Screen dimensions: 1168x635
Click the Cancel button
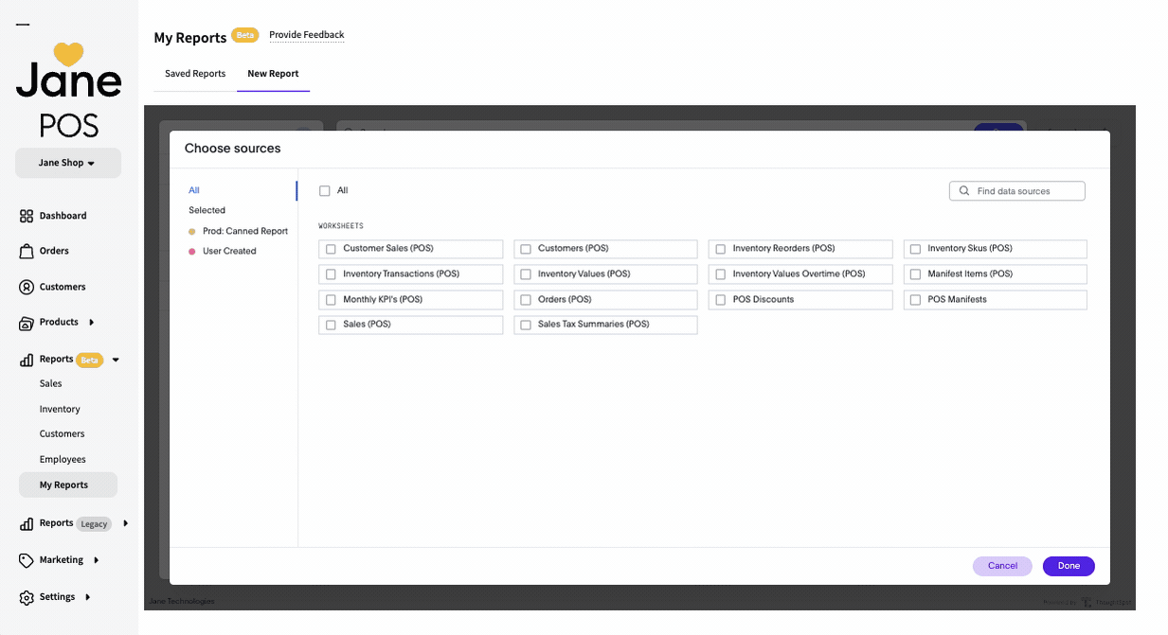tap(1002, 566)
